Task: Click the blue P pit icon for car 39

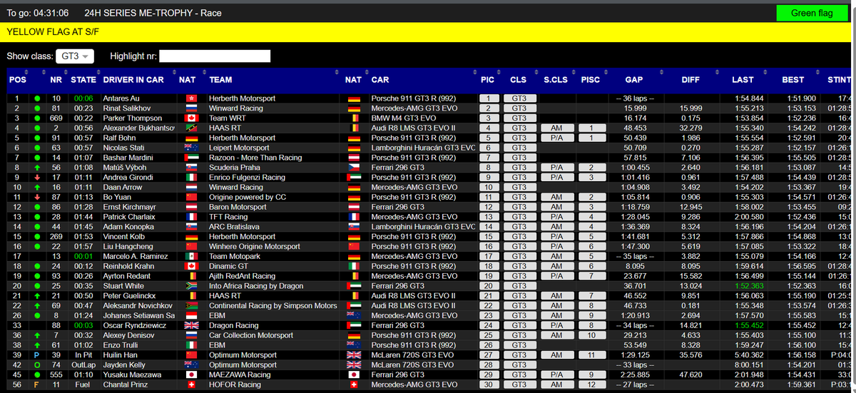Action: (x=36, y=354)
